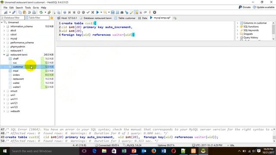Expand Columns in customar helper node
This screenshot has width=276, height=155.
[237, 23]
